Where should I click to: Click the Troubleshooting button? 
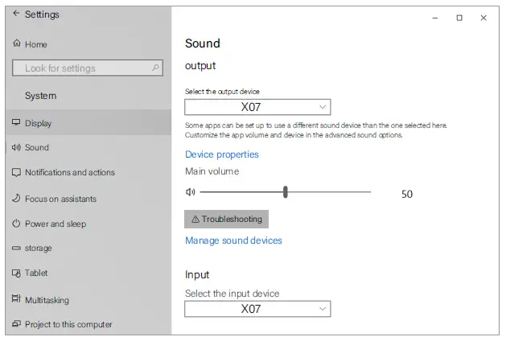point(226,219)
